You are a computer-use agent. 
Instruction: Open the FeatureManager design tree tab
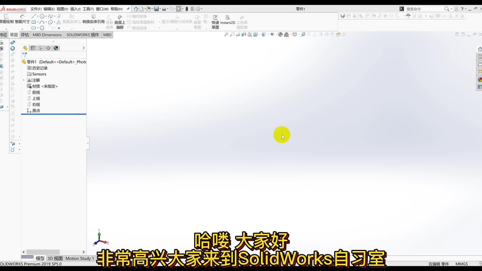(x=25, y=48)
